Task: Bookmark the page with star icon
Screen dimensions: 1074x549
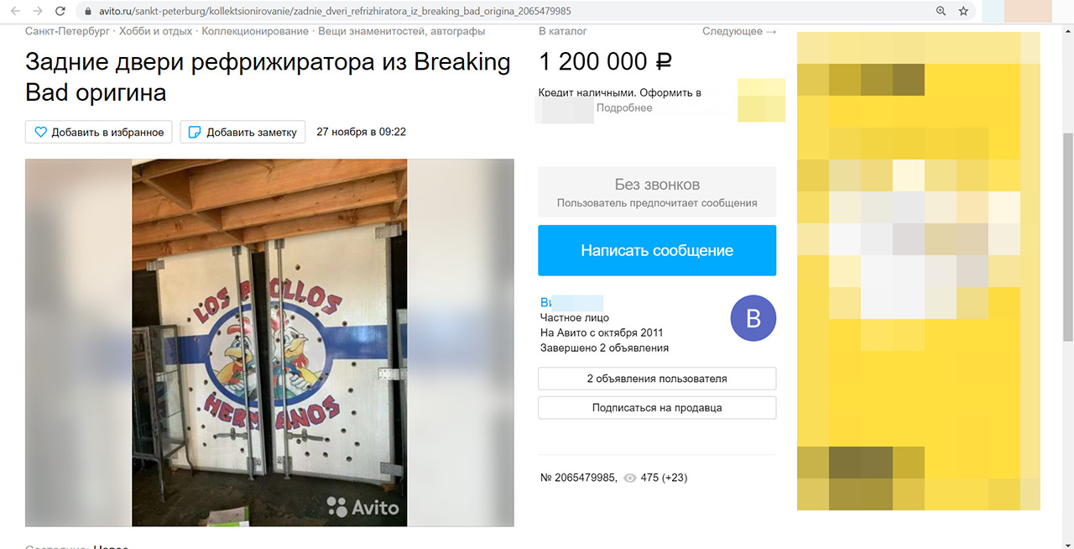Action: (x=963, y=12)
